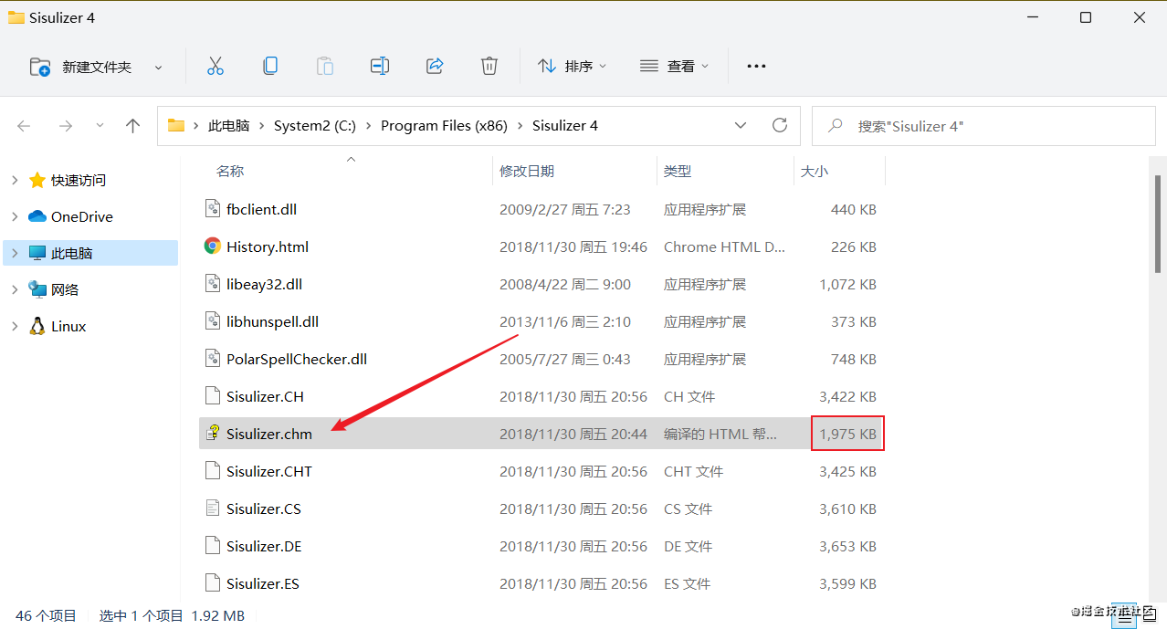Image resolution: width=1167 pixels, height=629 pixels.
Task: Click the Copy icon in toolbar
Action: [270, 66]
